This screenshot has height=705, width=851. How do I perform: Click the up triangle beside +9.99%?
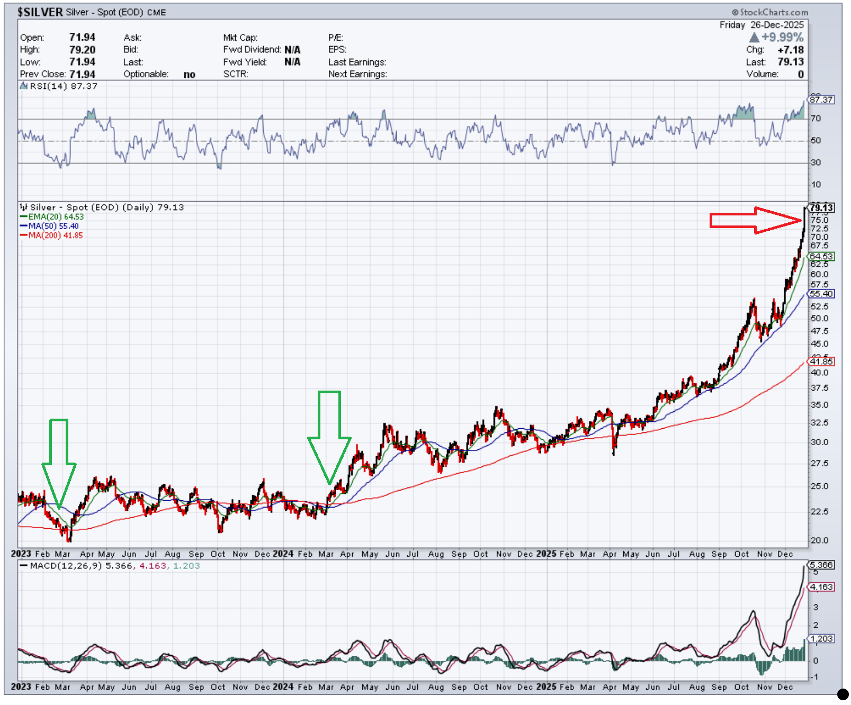coord(754,38)
